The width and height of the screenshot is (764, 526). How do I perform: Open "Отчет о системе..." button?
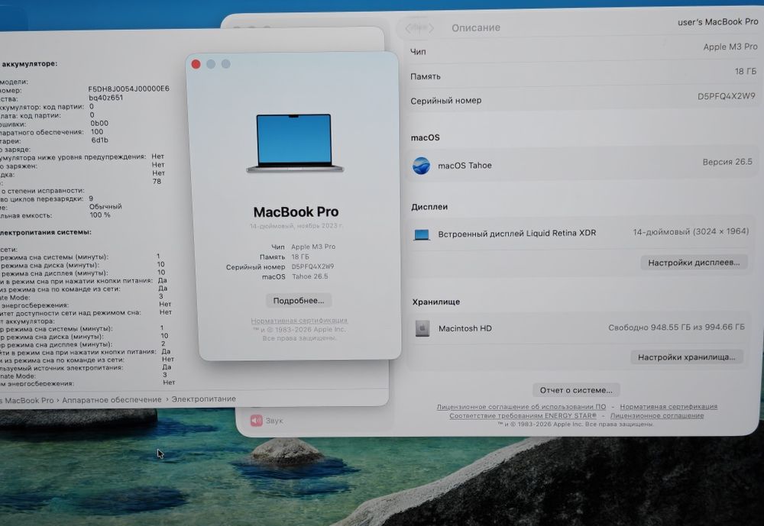576,390
